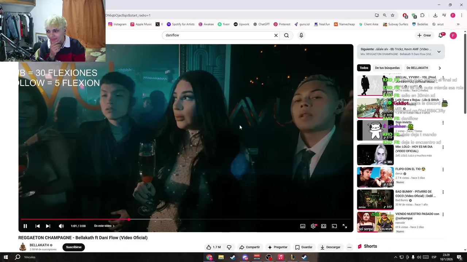The height and width of the screenshot is (262, 467).
Task: Save video with Guardar button
Action: (304, 247)
